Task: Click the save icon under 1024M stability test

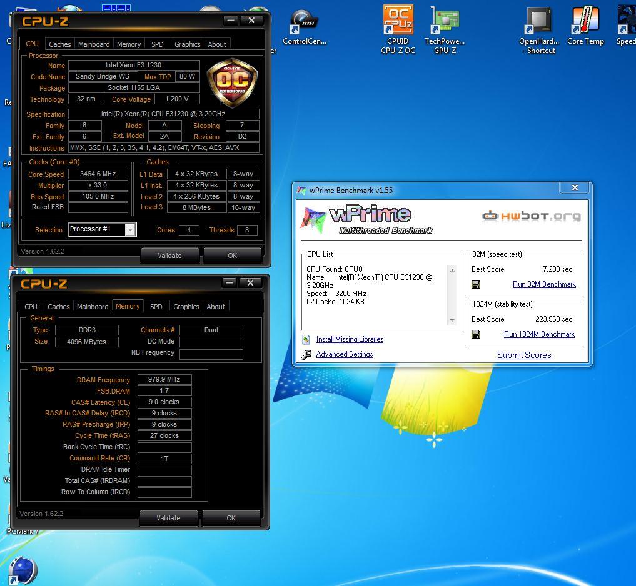Action: point(476,334)
